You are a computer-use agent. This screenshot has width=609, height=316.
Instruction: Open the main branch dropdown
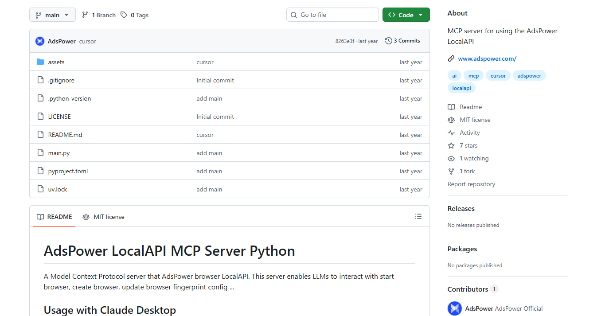tap(52, 15)
